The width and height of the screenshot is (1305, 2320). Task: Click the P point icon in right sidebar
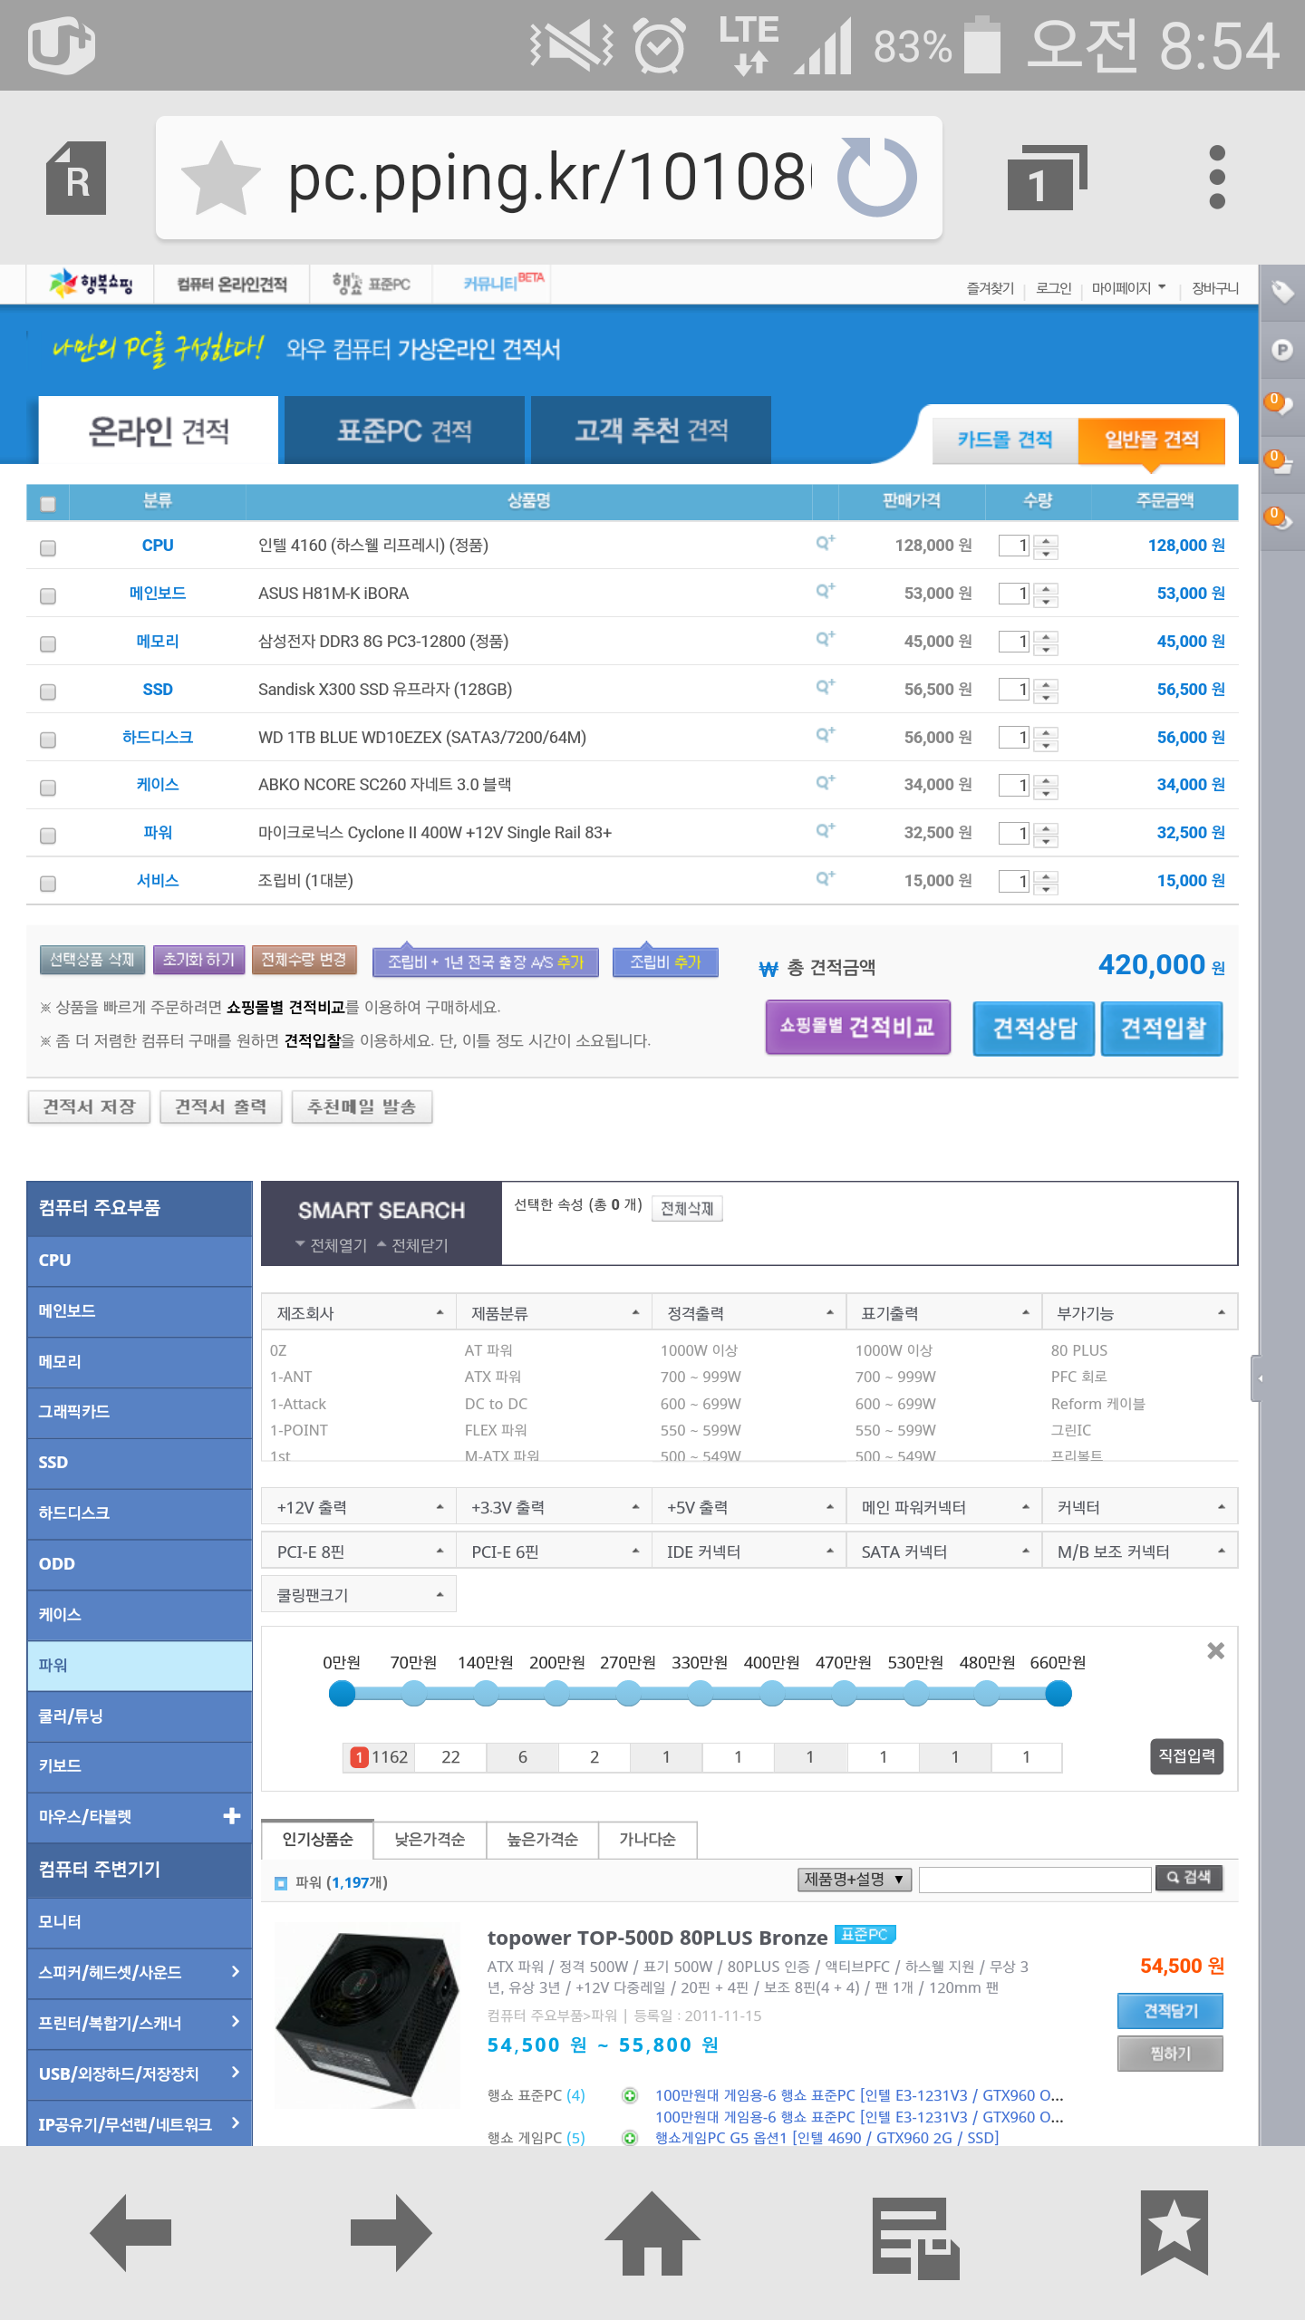(1282, 349)
